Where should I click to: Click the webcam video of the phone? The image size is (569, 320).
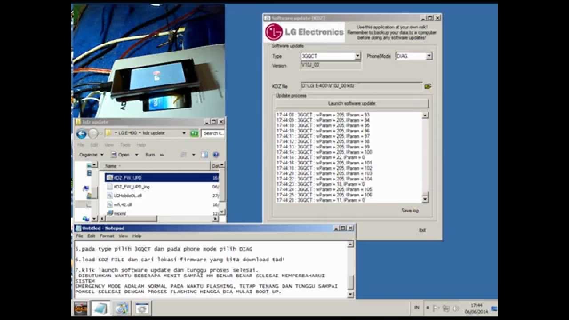[148, 61]
